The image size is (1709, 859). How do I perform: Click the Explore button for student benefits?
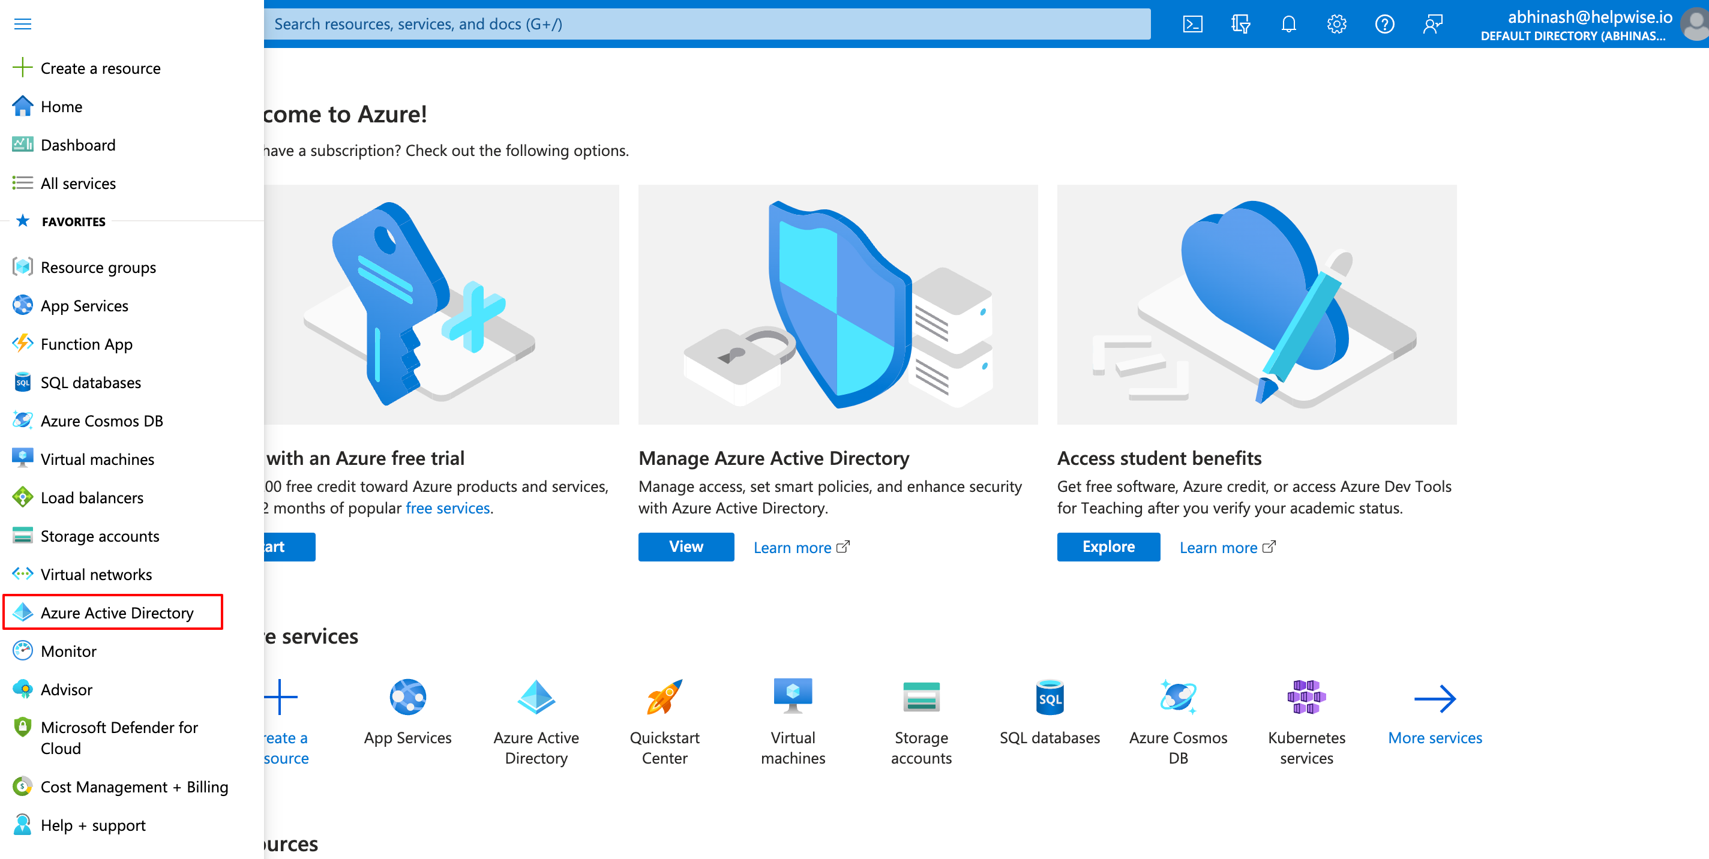coord(1108,546)
